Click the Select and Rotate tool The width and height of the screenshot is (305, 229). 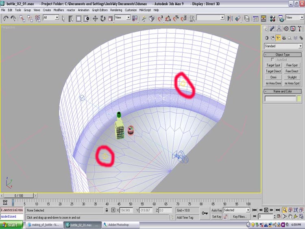coord(103,18)
